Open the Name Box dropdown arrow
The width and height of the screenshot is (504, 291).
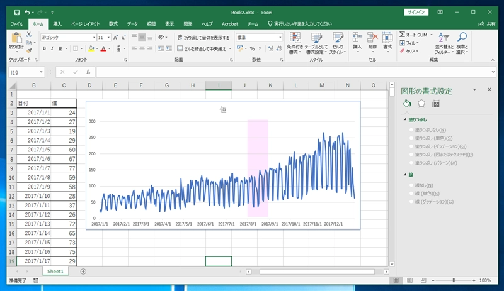pyautogui.click(x=41, y=72)
